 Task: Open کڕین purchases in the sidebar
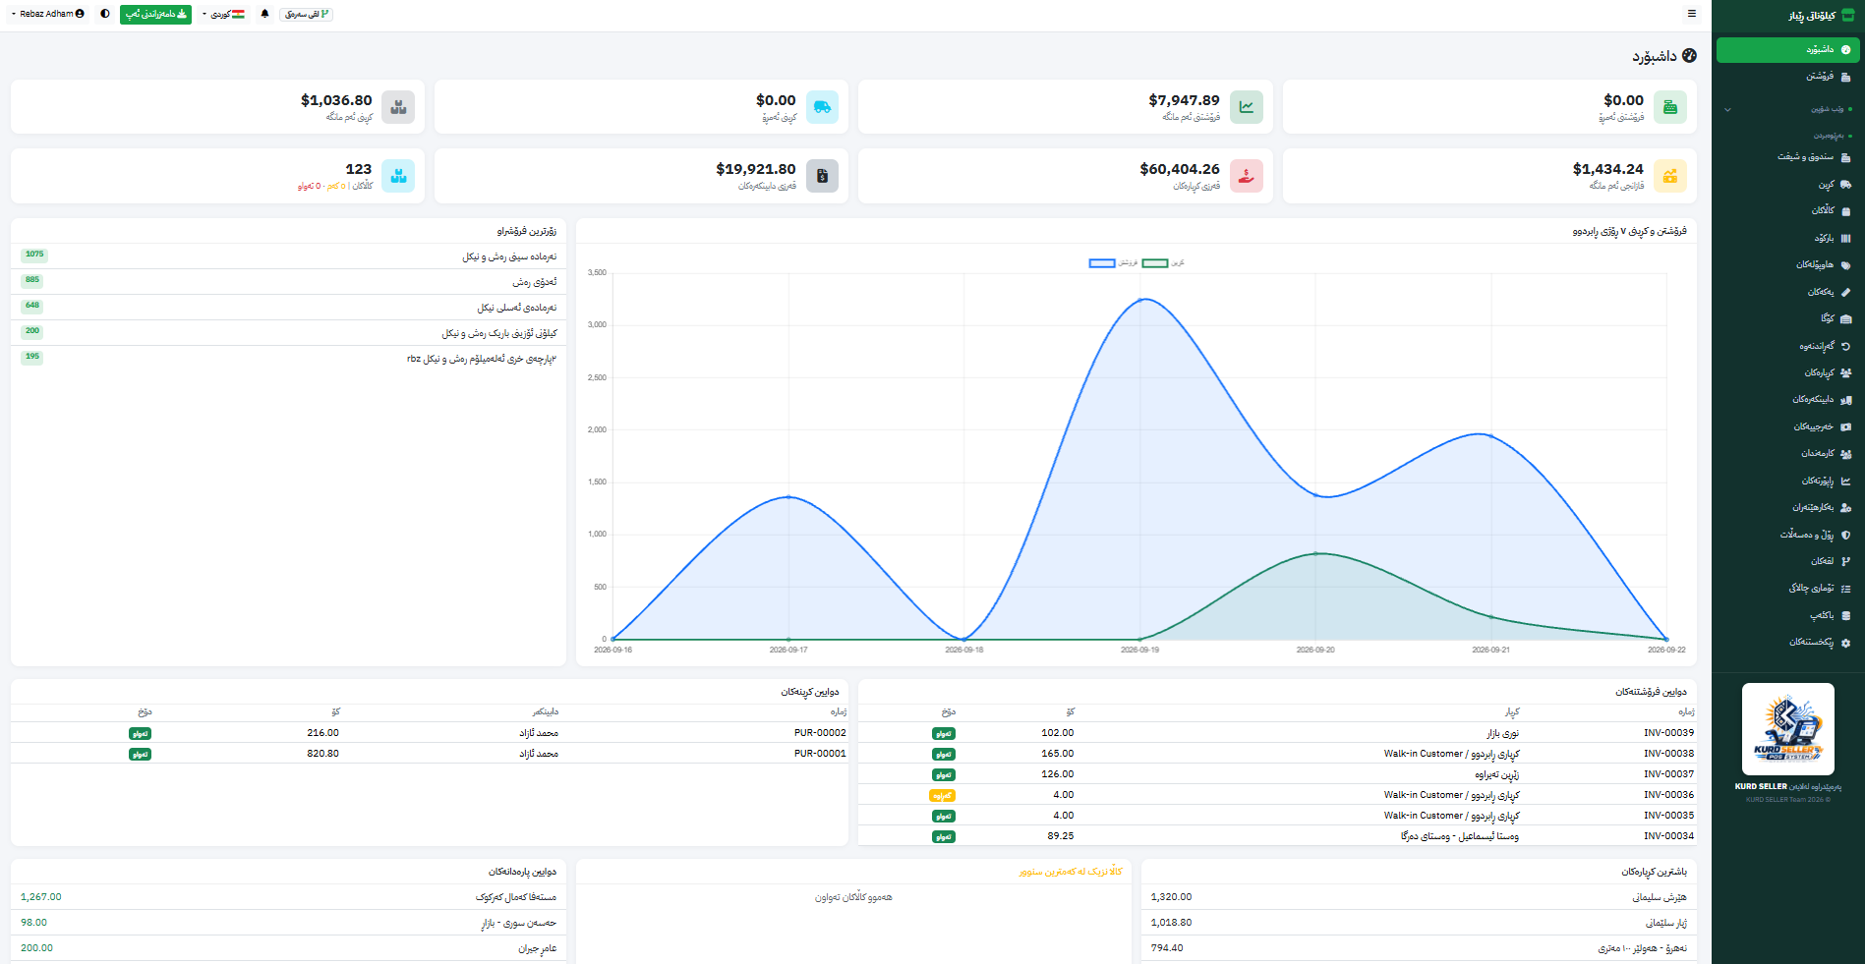click(x=1787, y=184)
